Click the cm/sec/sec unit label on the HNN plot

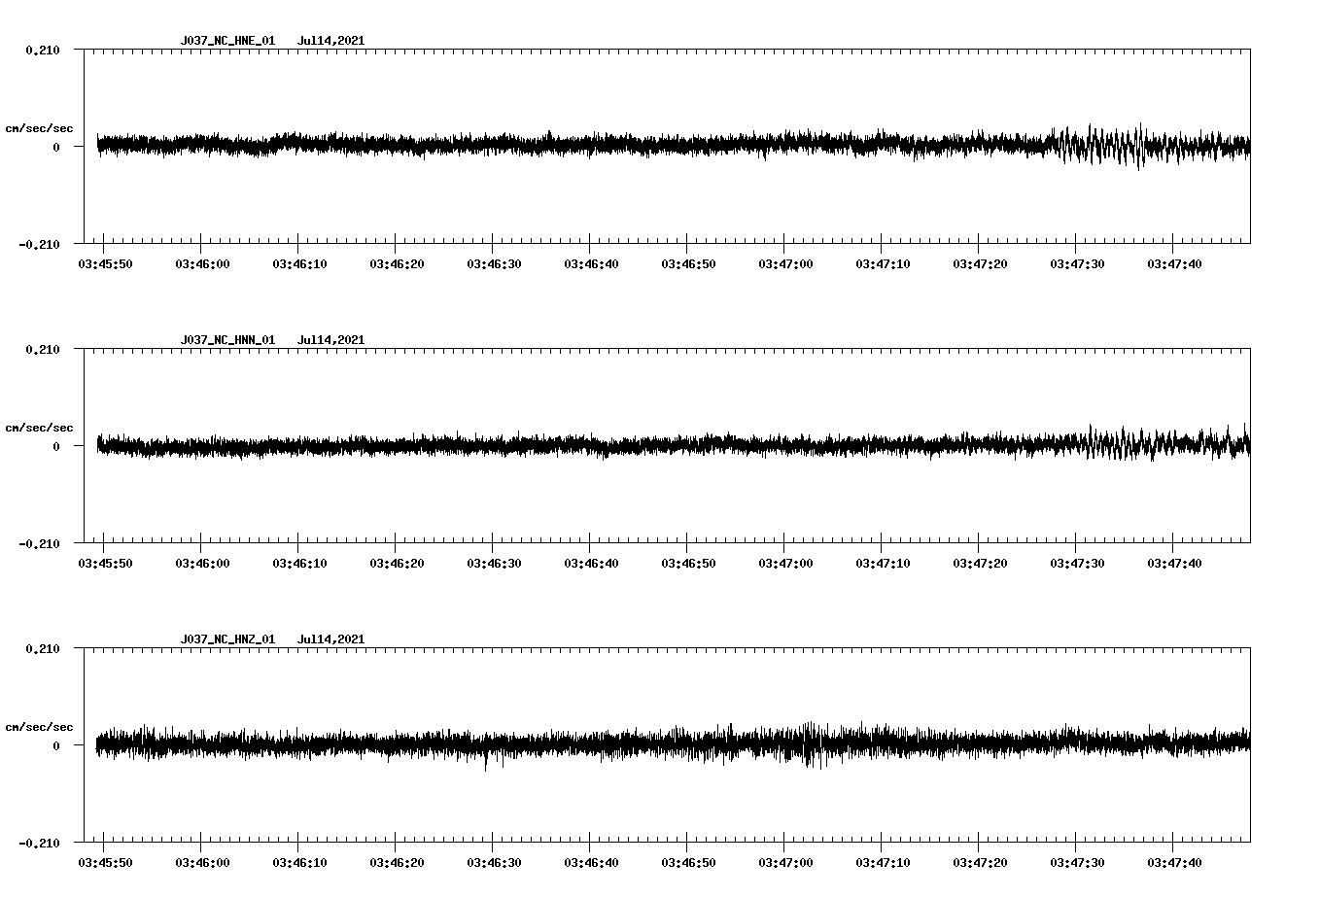tap(39, 428)
